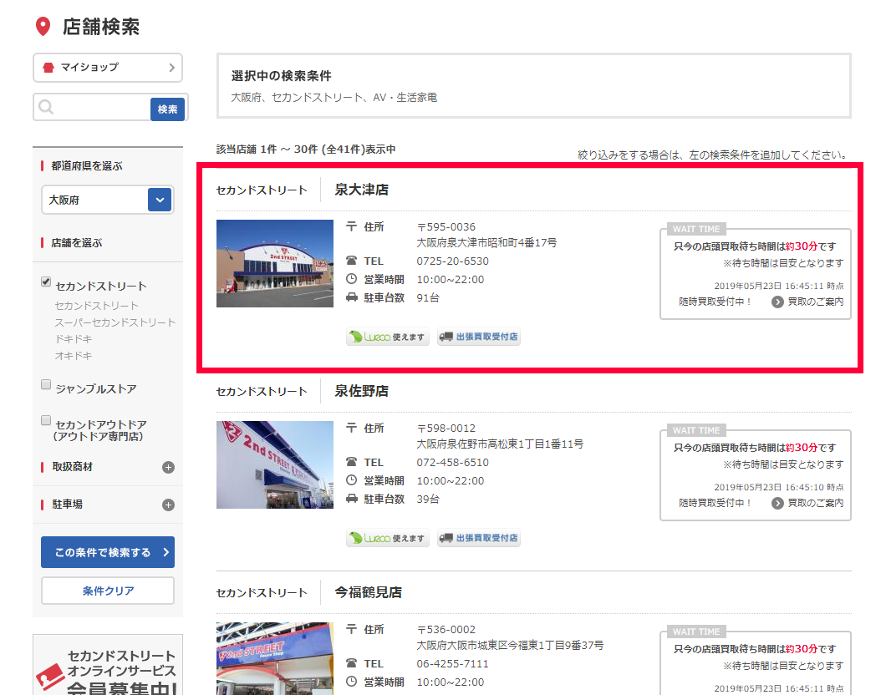886x695 pixels.
Task: Expand the 取扱商材 section
Action: [168, 467]
